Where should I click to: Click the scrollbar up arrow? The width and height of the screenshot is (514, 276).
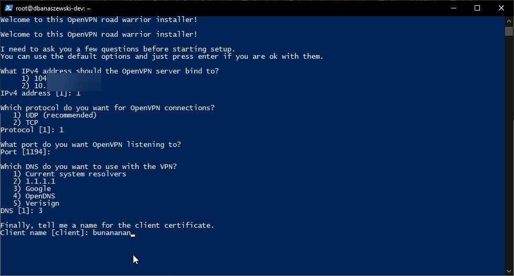[x=509, y=20]
